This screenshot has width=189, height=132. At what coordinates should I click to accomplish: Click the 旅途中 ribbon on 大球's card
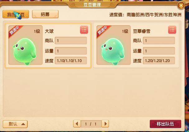[15, 31]
